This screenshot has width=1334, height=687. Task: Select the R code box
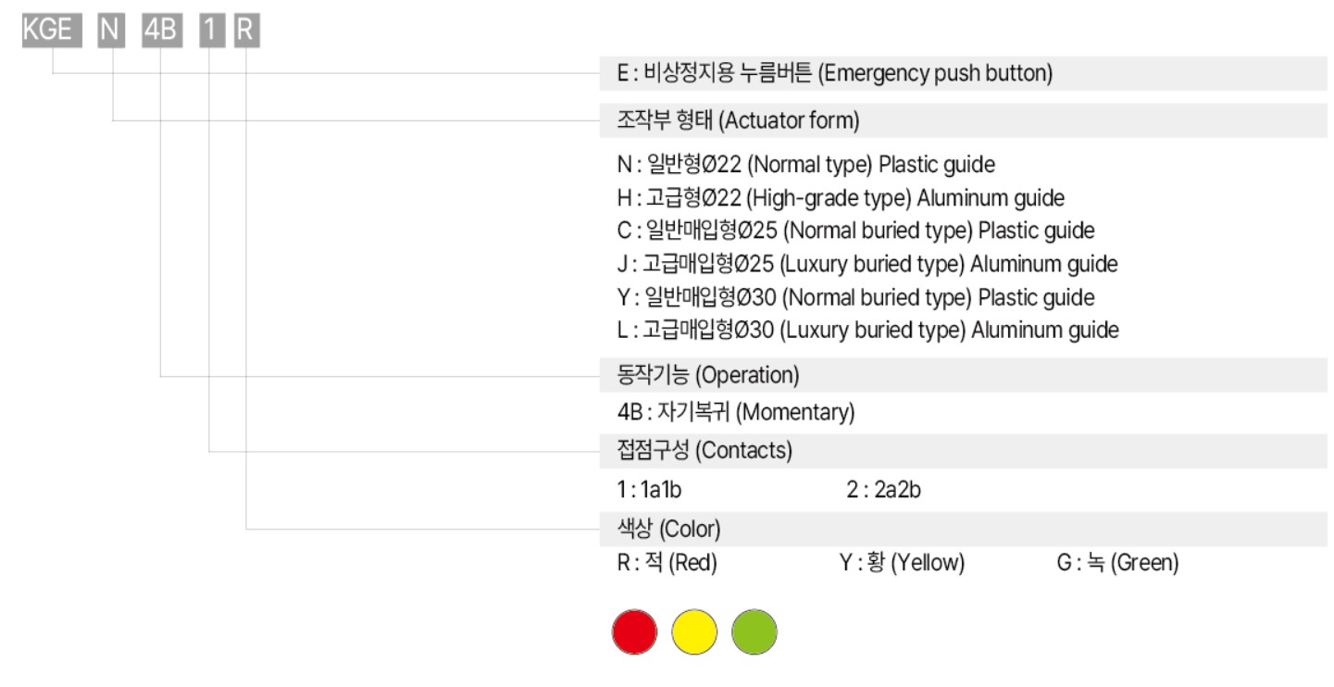(x=246, y=31)
